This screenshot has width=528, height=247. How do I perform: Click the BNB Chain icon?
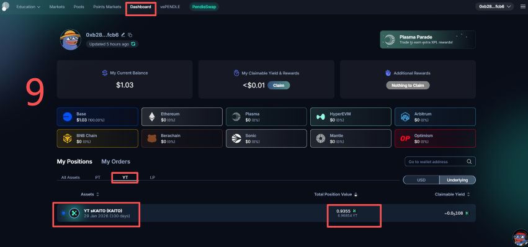[68, 138]
